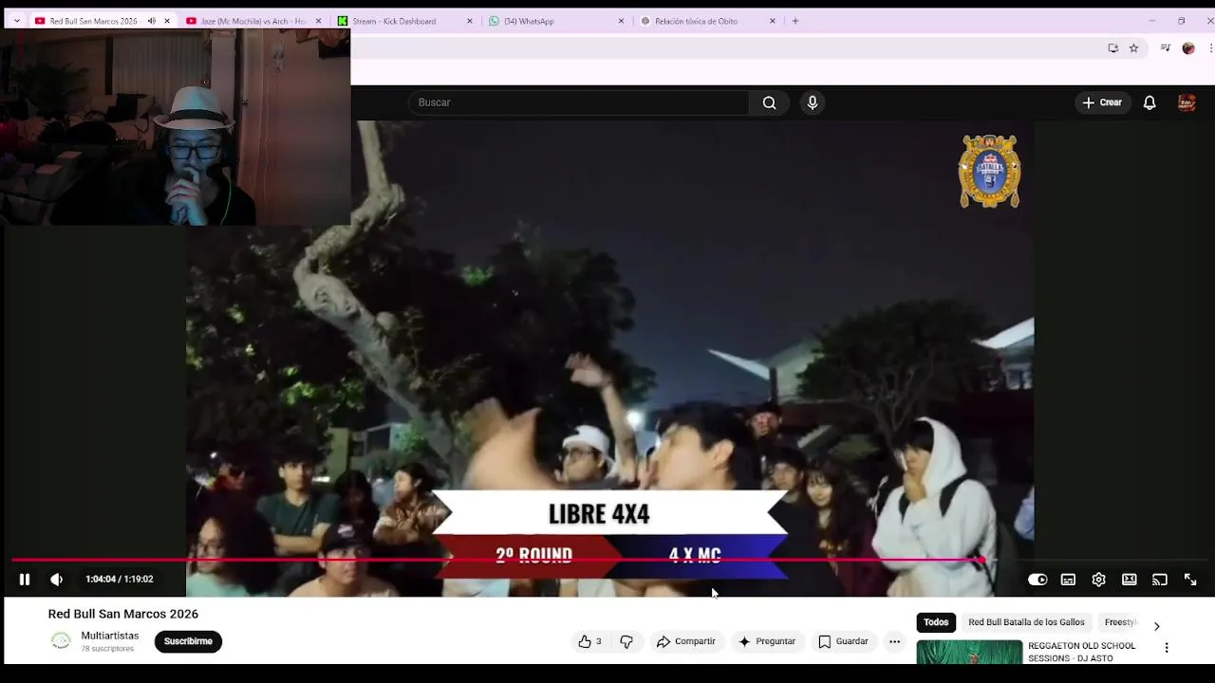
Task: Click the Batalla crest logo on the video
Action: [x=989, y=172]
